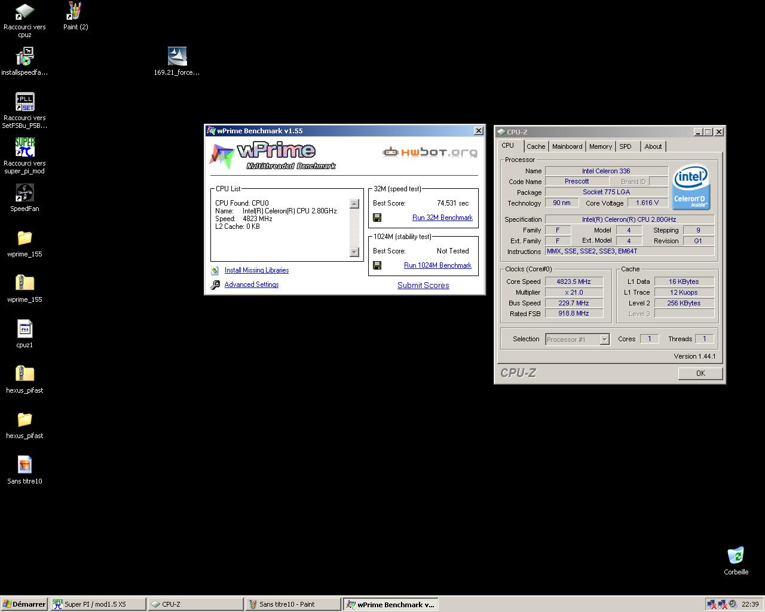Click the Install Missing Libraries icon
The height and width of the screenshot is (612, 765).
click(x=215, y=271)
